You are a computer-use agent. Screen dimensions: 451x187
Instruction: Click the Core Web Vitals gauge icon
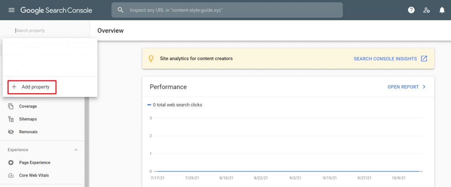coord(11,175)
